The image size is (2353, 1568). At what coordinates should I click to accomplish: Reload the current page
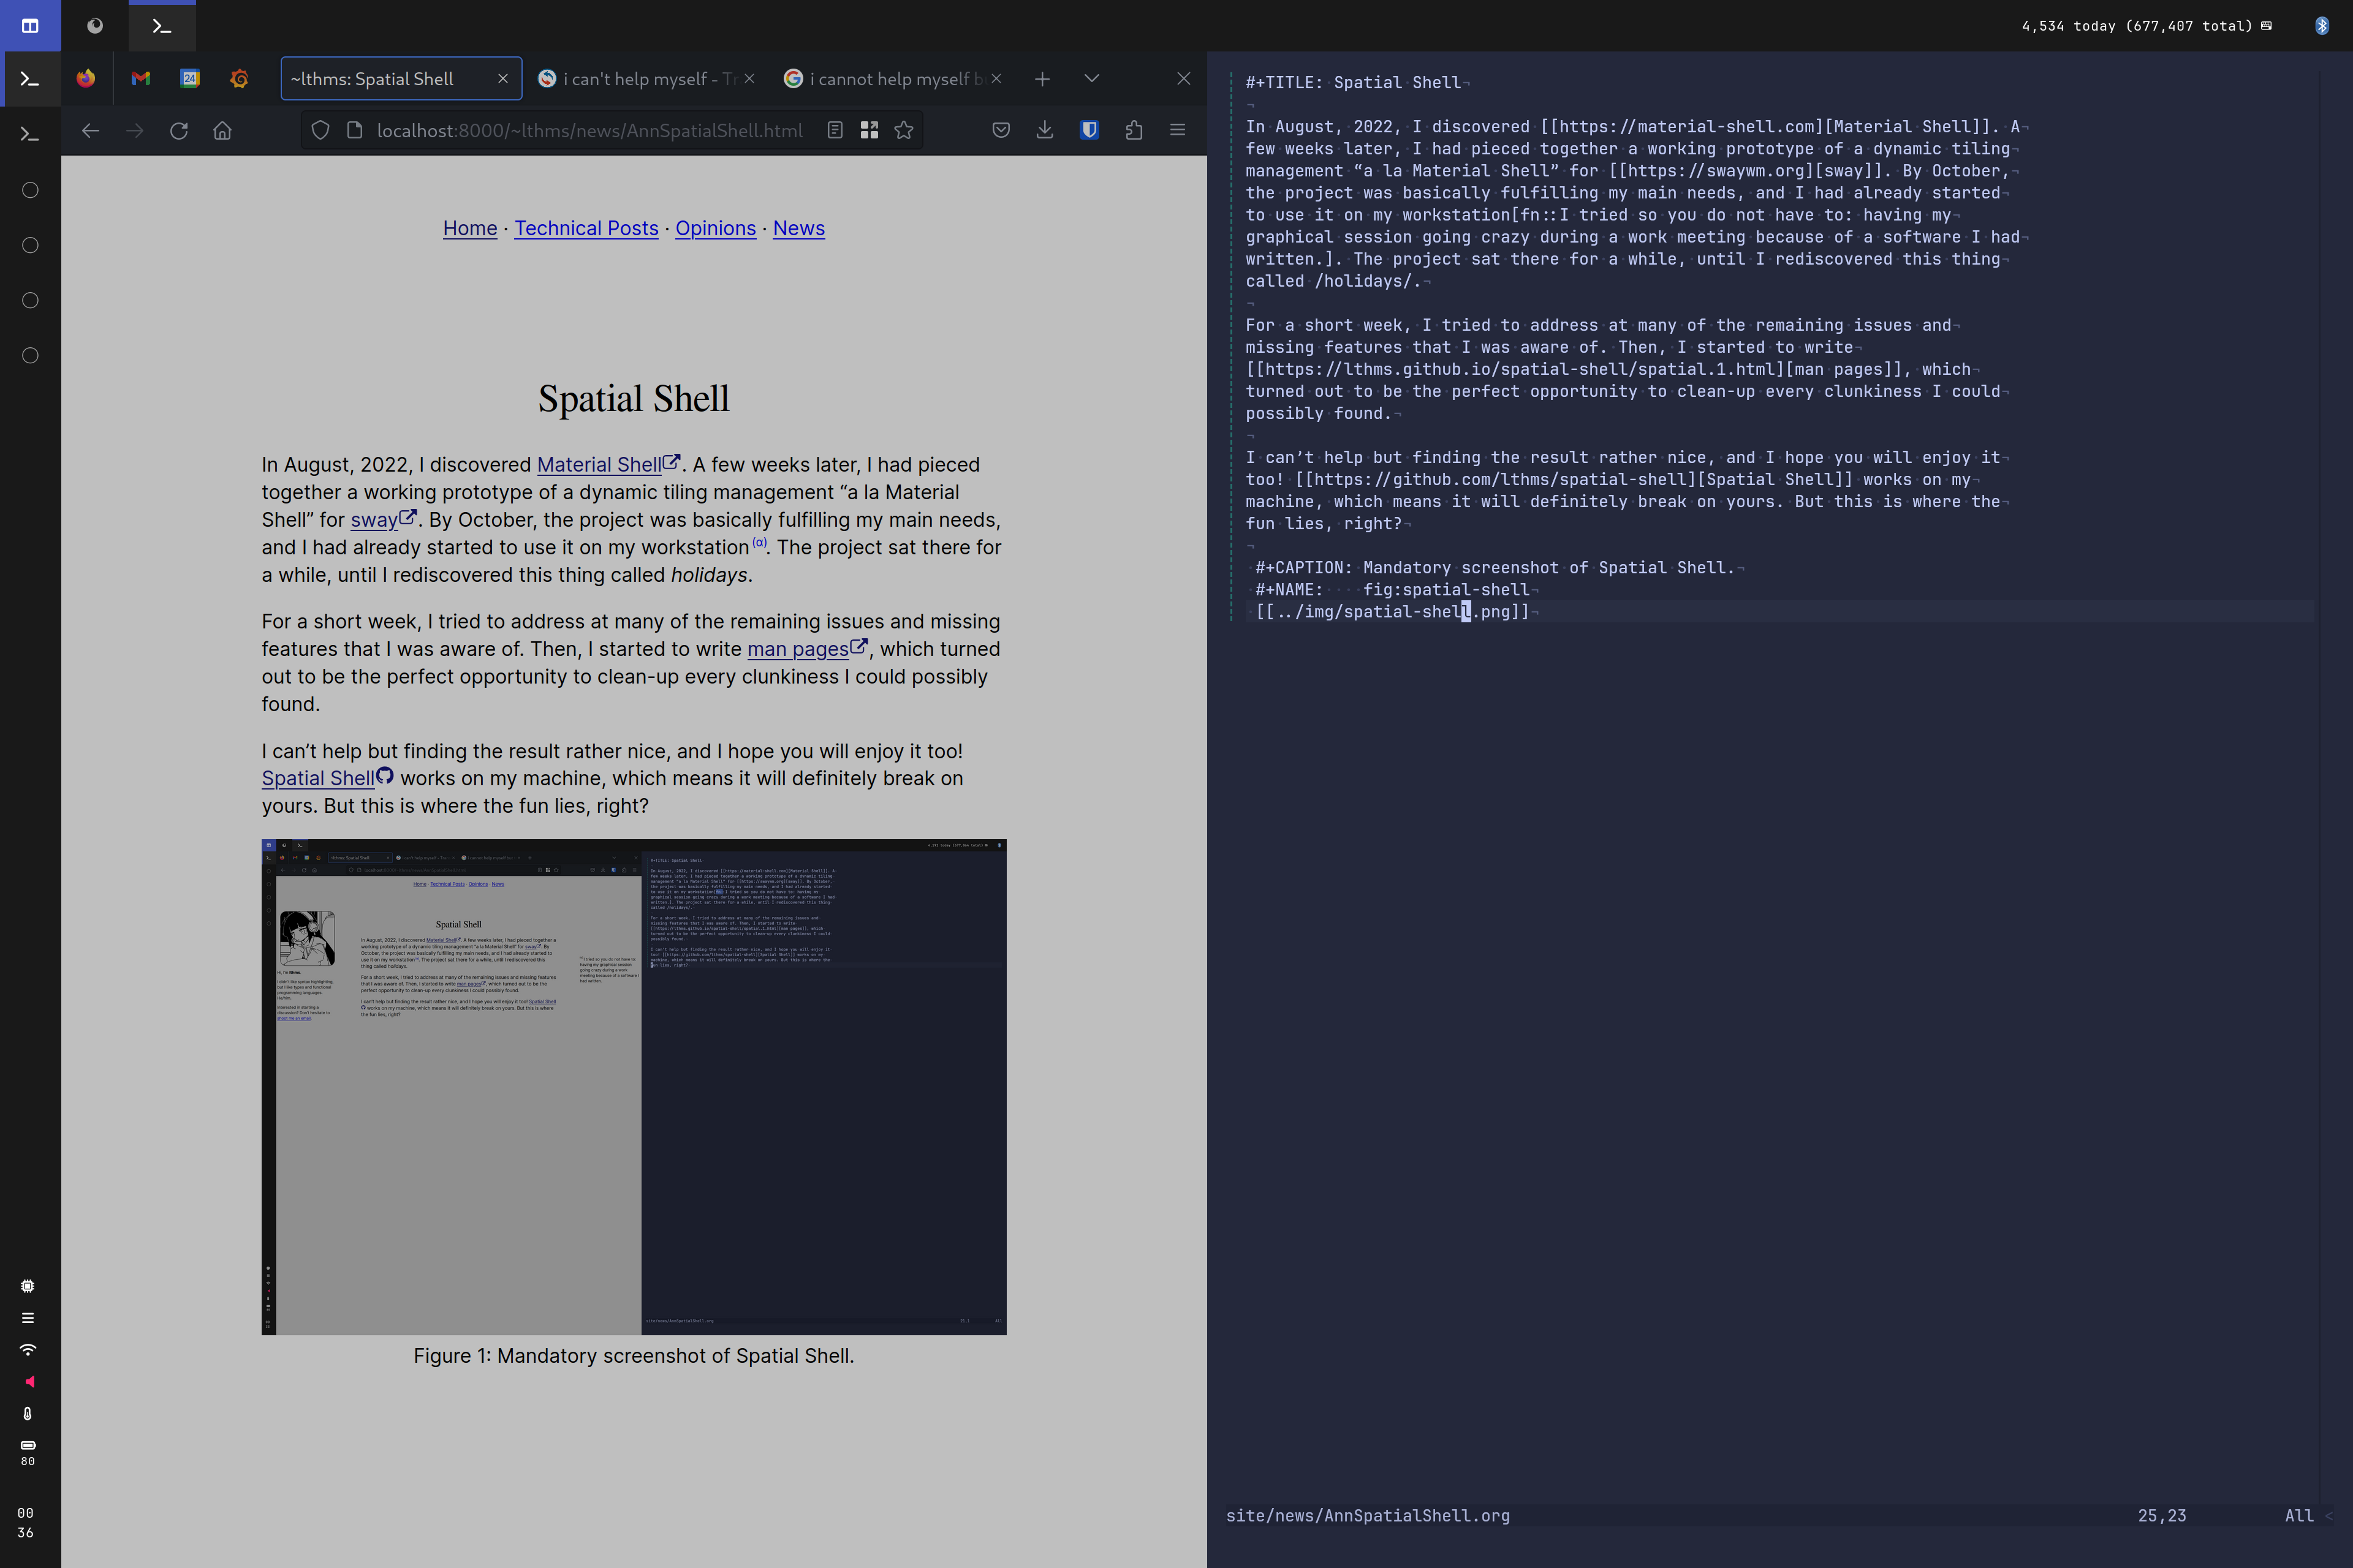click(x=179, y=131)
